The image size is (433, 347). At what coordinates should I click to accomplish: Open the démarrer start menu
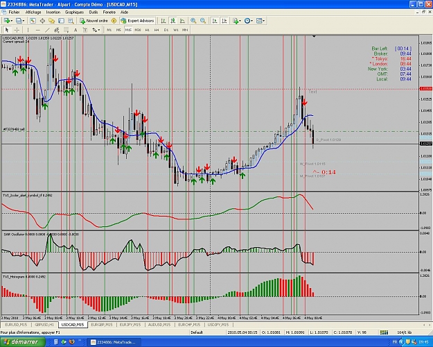(x=22, y=342)
